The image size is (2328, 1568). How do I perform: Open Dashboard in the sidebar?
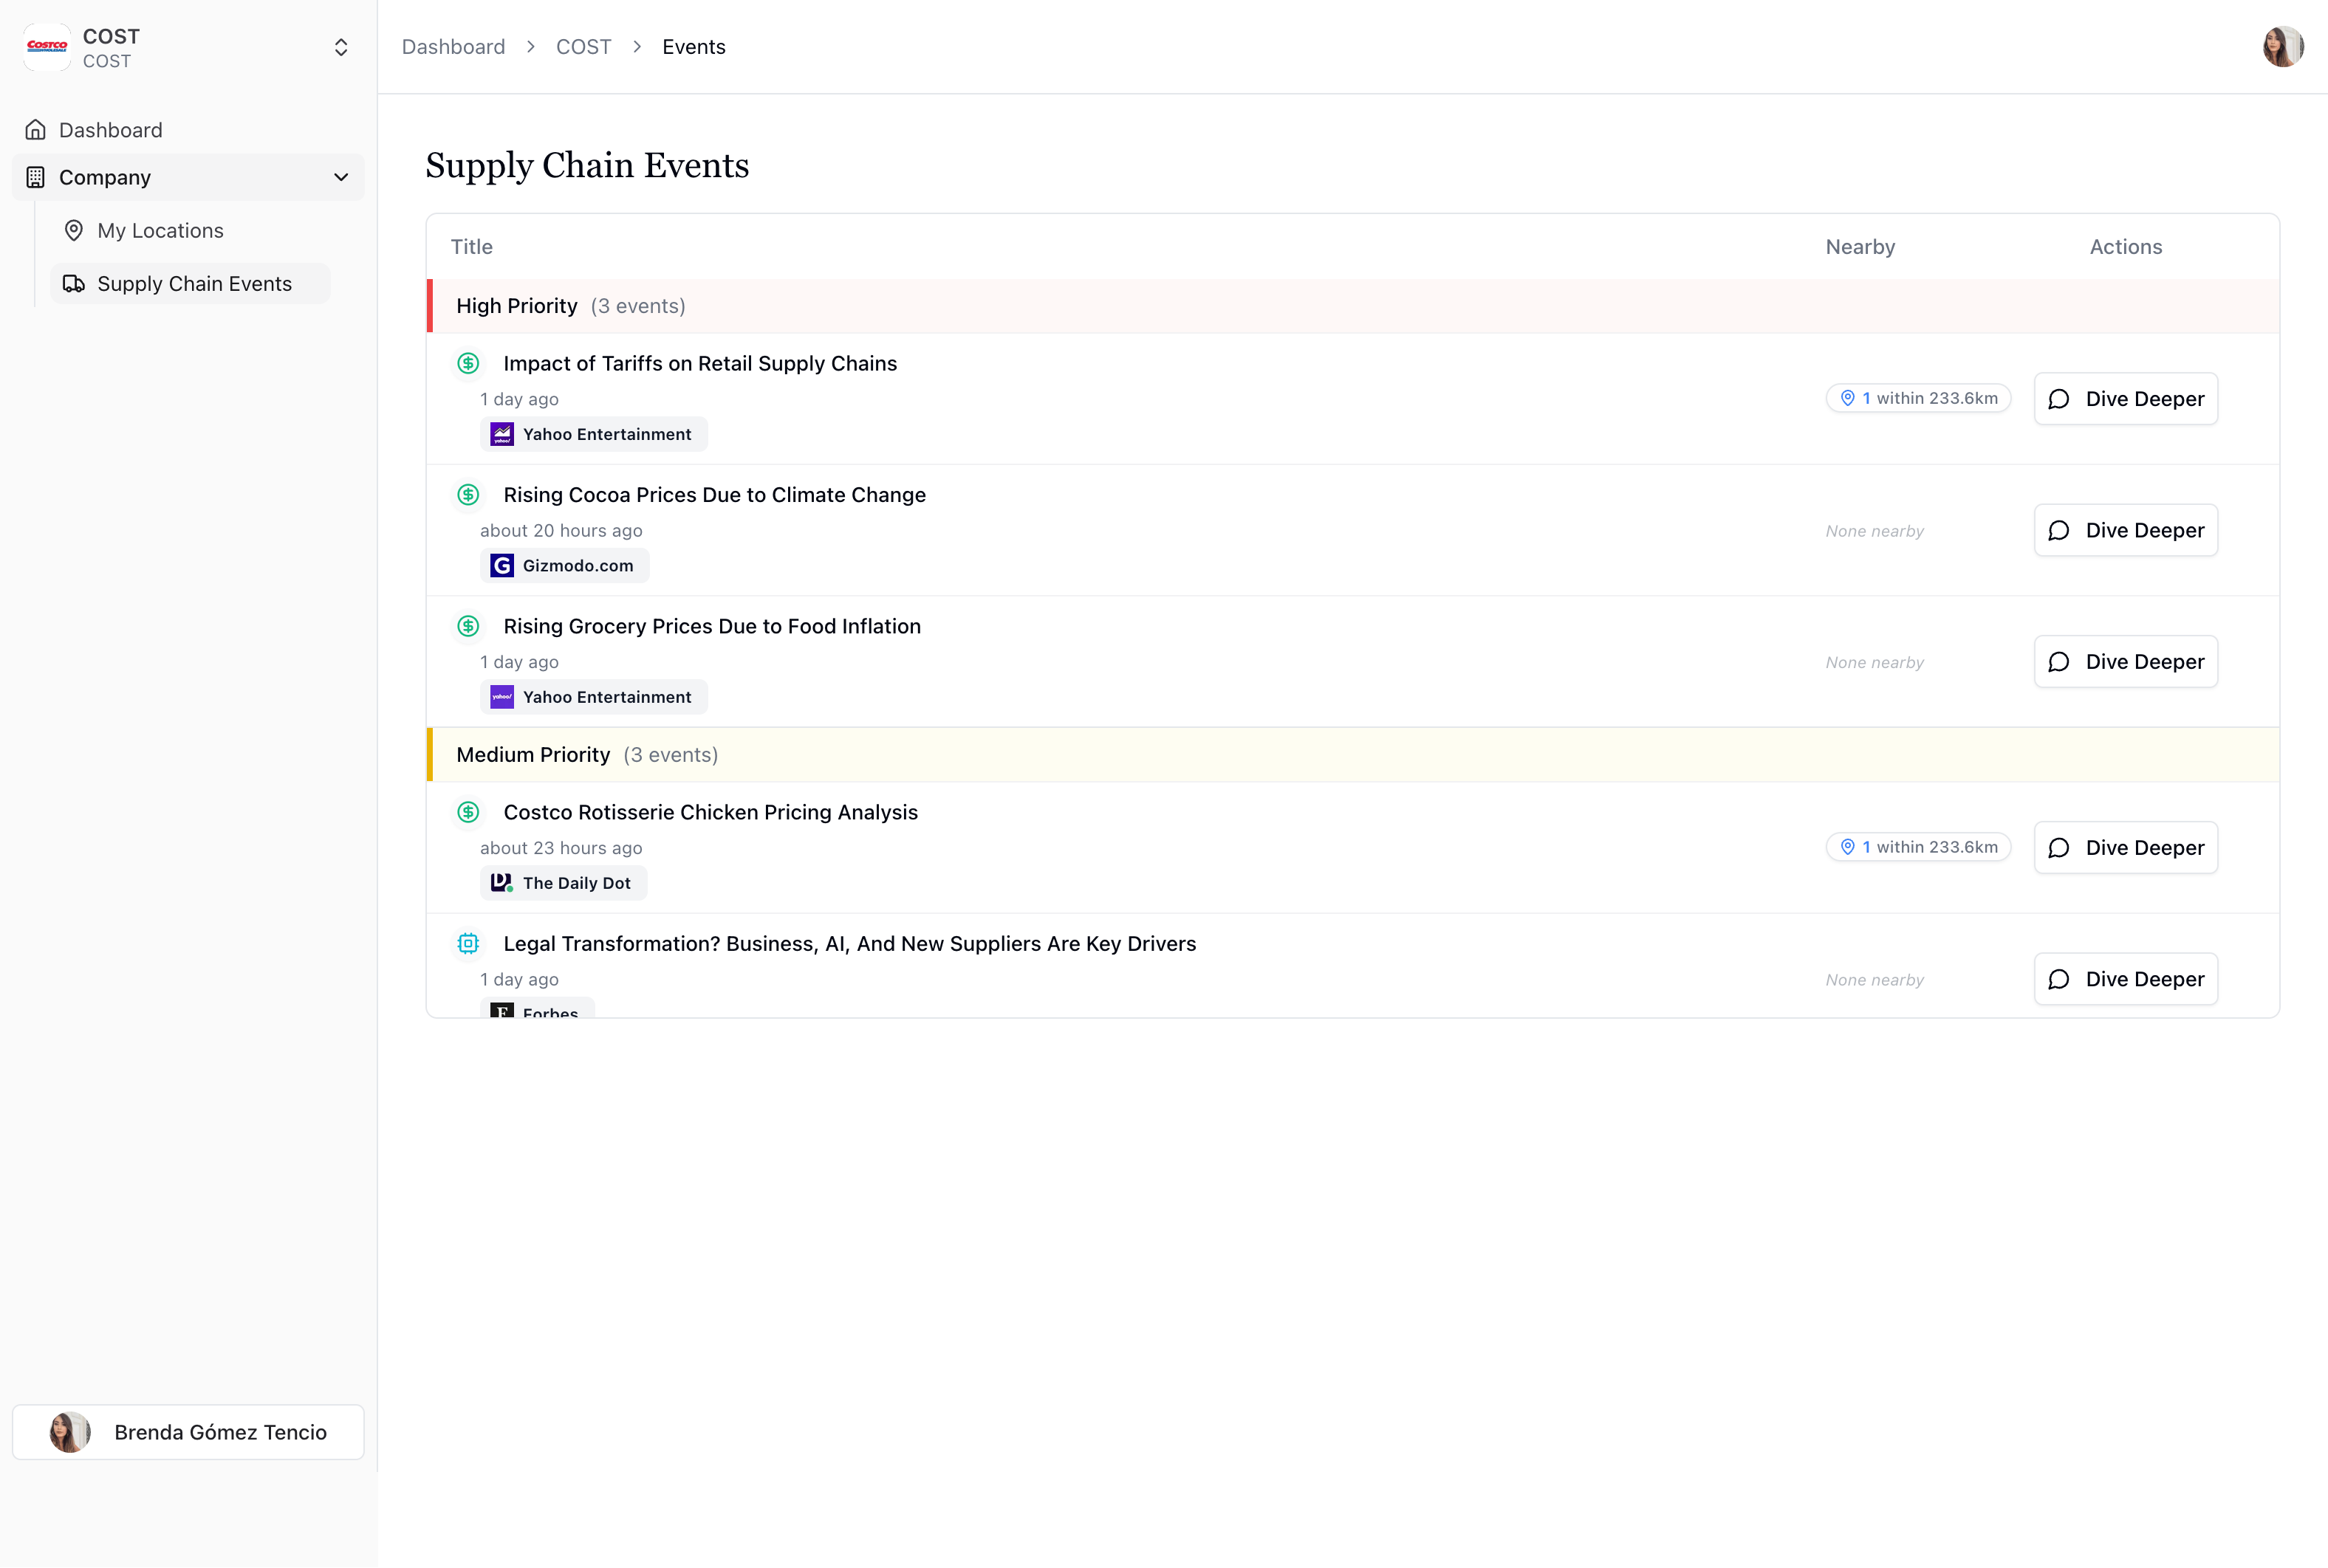188,130
